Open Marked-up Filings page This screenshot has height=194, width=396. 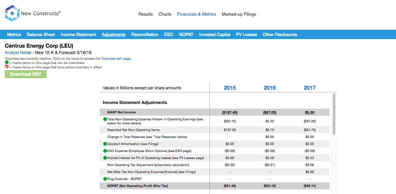[239, 14]
